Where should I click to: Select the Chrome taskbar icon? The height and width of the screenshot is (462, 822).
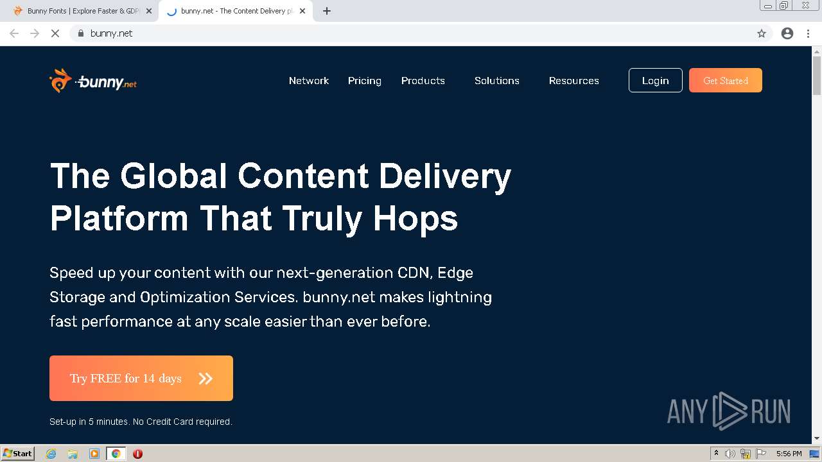pos(116,454)
